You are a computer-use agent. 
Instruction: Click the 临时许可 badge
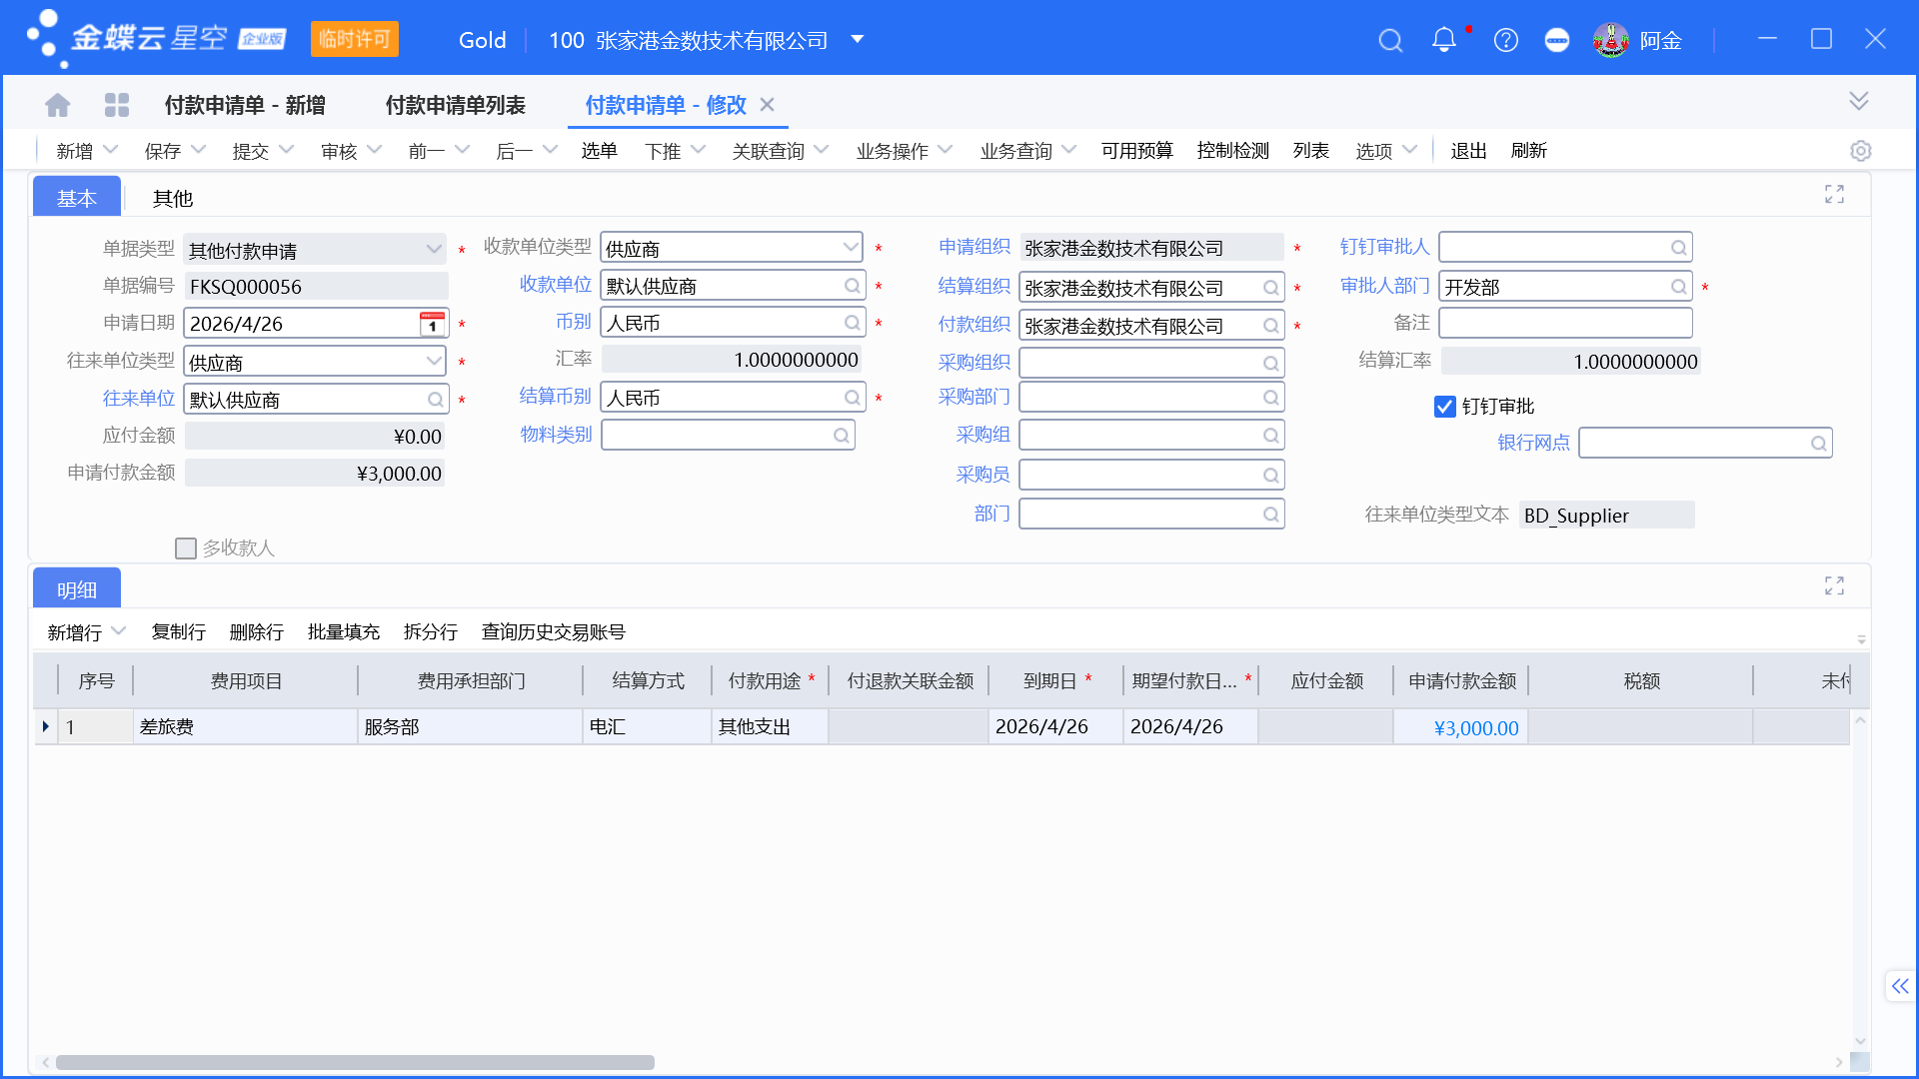(355, 39)
